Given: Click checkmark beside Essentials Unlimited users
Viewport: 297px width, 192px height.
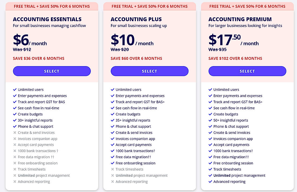Looking at the screenshot, I should tap(15, 90).
